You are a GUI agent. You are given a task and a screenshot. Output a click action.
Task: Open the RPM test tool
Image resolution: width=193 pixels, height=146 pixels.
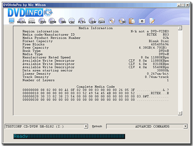coord(52,21)
